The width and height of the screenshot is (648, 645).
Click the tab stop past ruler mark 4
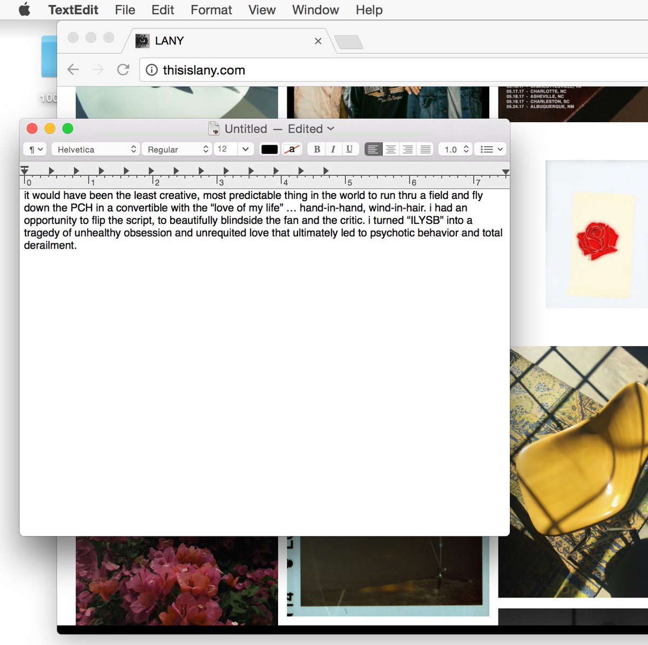point(301,171)
